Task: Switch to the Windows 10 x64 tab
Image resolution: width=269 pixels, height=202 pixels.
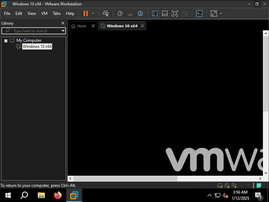Action: tap(122, 26)
